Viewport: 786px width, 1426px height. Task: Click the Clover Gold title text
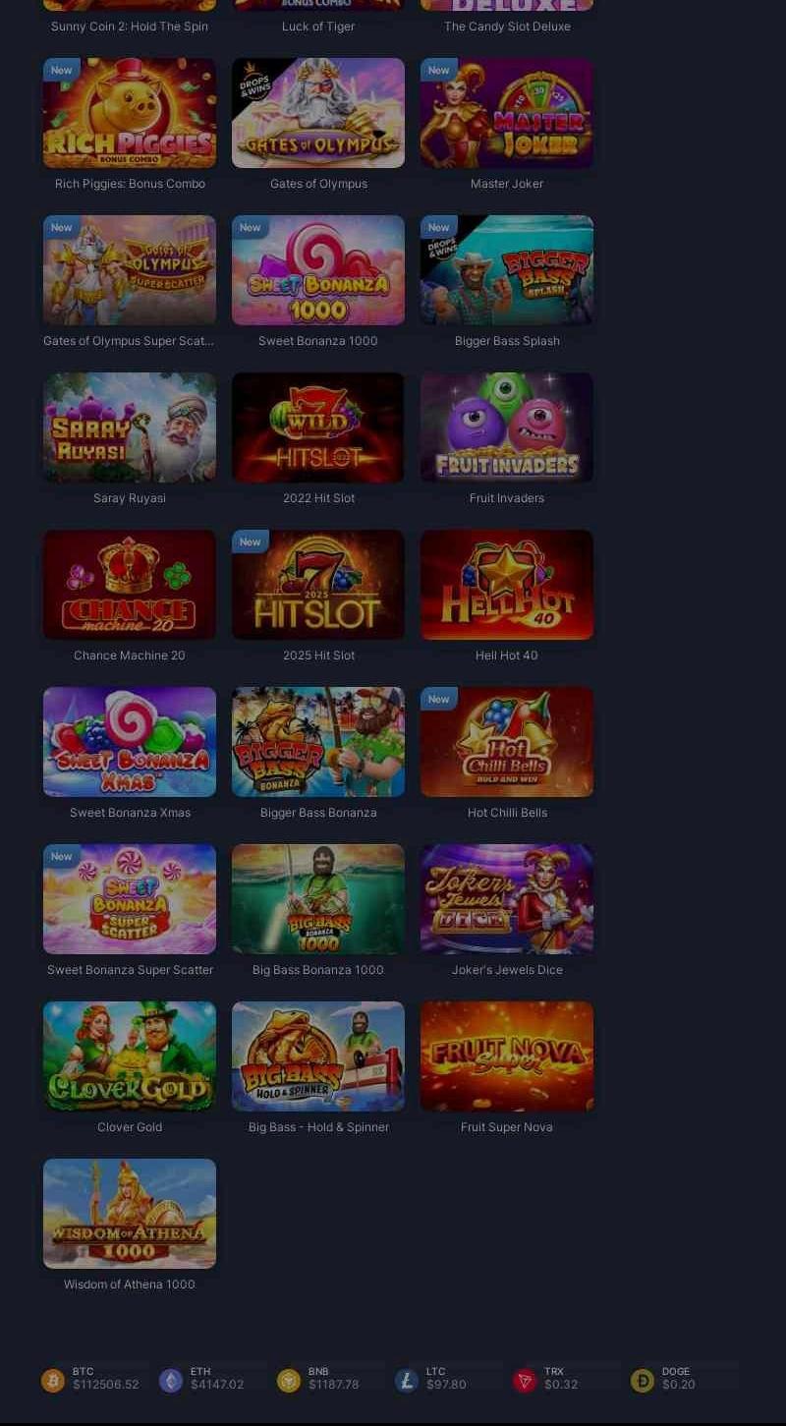(130, 1127)
